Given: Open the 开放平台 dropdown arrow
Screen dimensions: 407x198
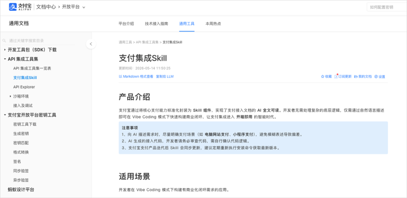Looking at the screenshot, I should point(84,8).
